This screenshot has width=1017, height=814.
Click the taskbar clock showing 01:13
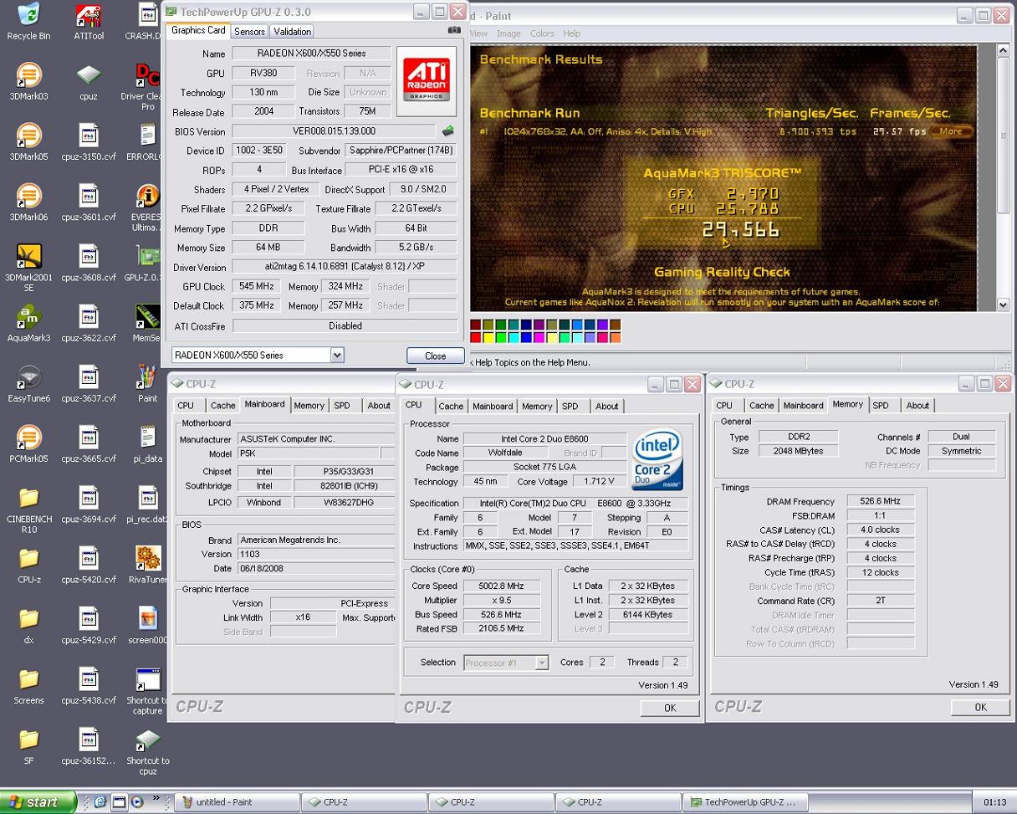coord(994,801)
